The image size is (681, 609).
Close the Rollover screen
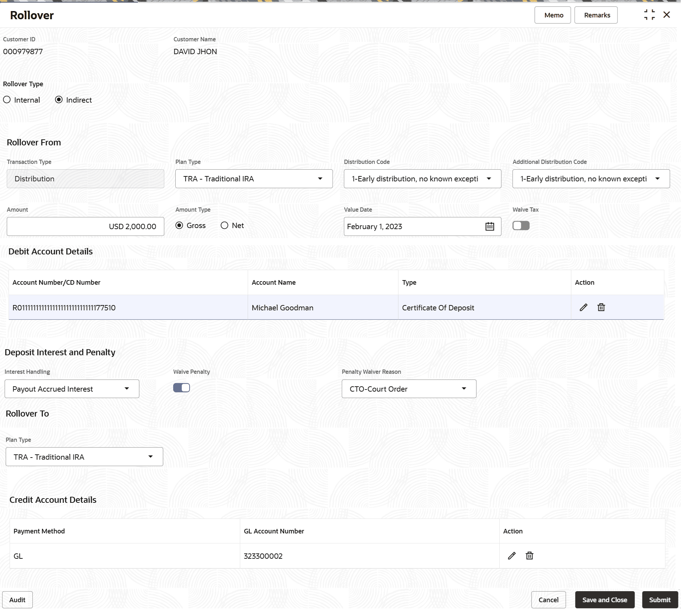(x=667, y=15)
